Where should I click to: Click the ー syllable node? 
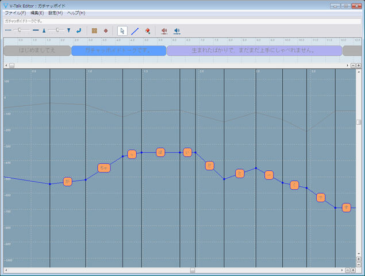point(269,175)
